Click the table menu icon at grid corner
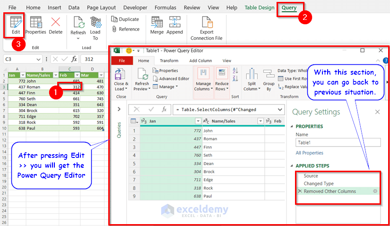 coord(134,121)
